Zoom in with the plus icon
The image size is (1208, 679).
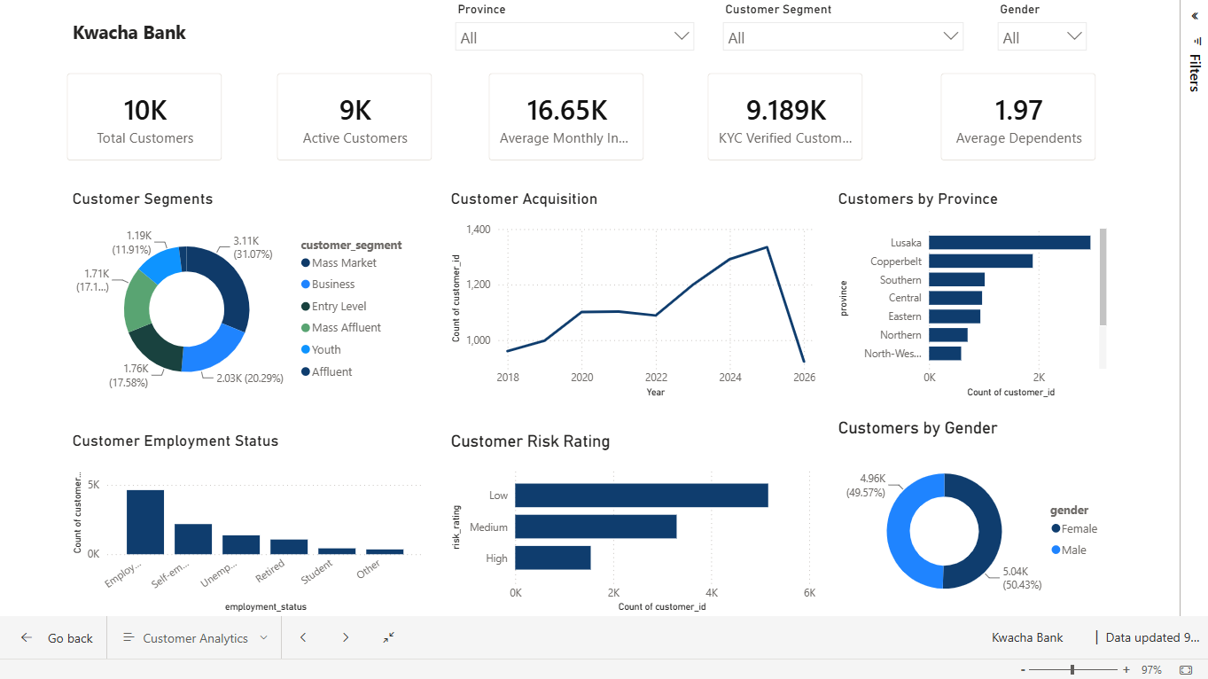point(1126,670)
